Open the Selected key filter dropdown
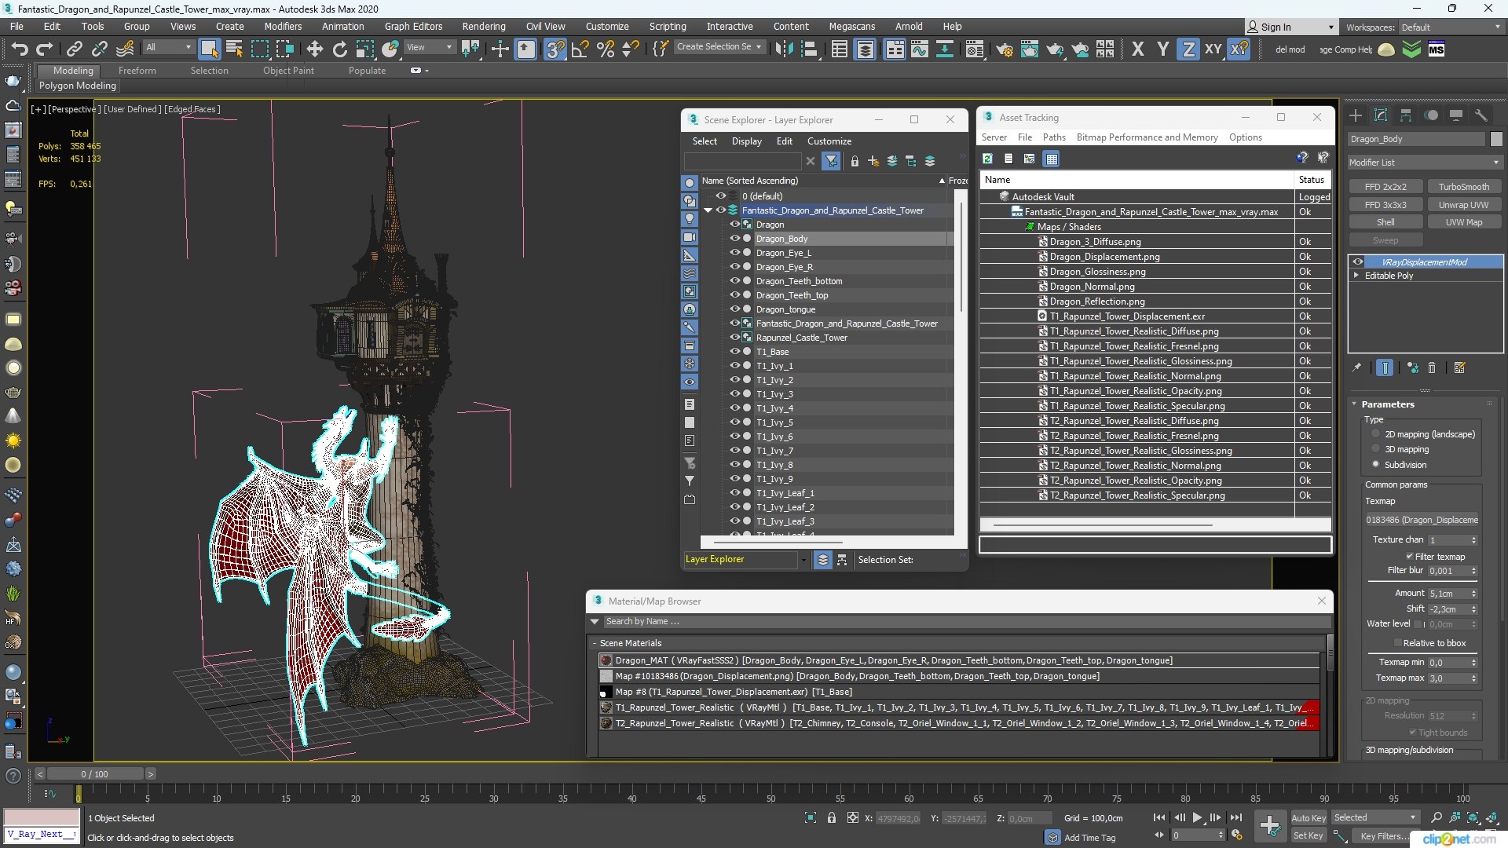The image size is (1508, 848). tap(1375, 817)
